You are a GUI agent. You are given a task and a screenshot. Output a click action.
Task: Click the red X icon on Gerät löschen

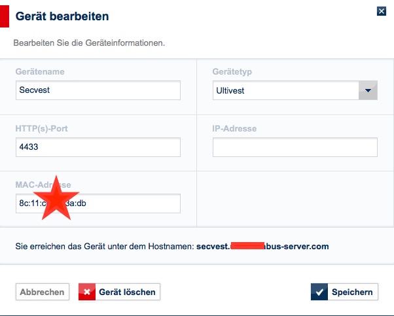[87, 292]
